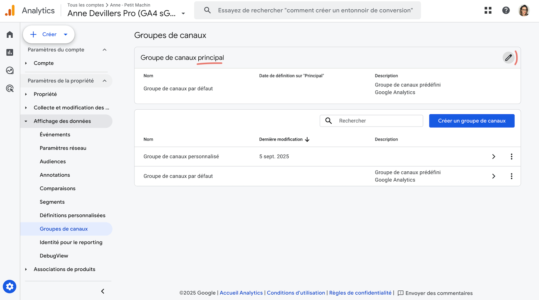Open more options for second-table Groupe de canaux par défaut
Viewport: 539px width, 300px height.
click(x=511, y=176)
